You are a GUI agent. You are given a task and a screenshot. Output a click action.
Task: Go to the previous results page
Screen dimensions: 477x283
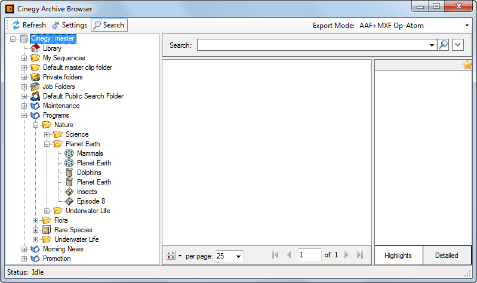(x=289, y=255)
